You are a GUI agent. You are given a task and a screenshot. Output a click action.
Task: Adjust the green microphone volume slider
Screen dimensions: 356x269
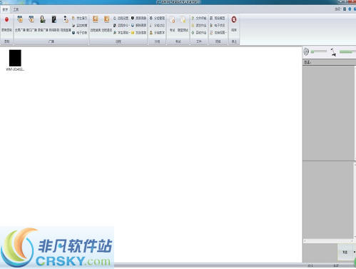[x=347, y=51]
